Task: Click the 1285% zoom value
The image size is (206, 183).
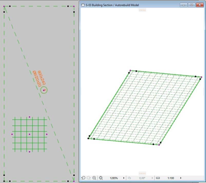Action: point(114,178)
